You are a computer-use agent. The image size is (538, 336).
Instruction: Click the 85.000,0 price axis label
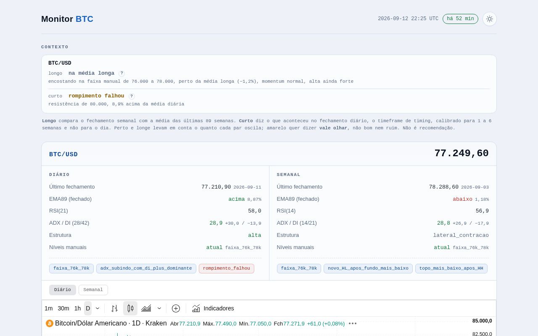(x=482, y=321)
